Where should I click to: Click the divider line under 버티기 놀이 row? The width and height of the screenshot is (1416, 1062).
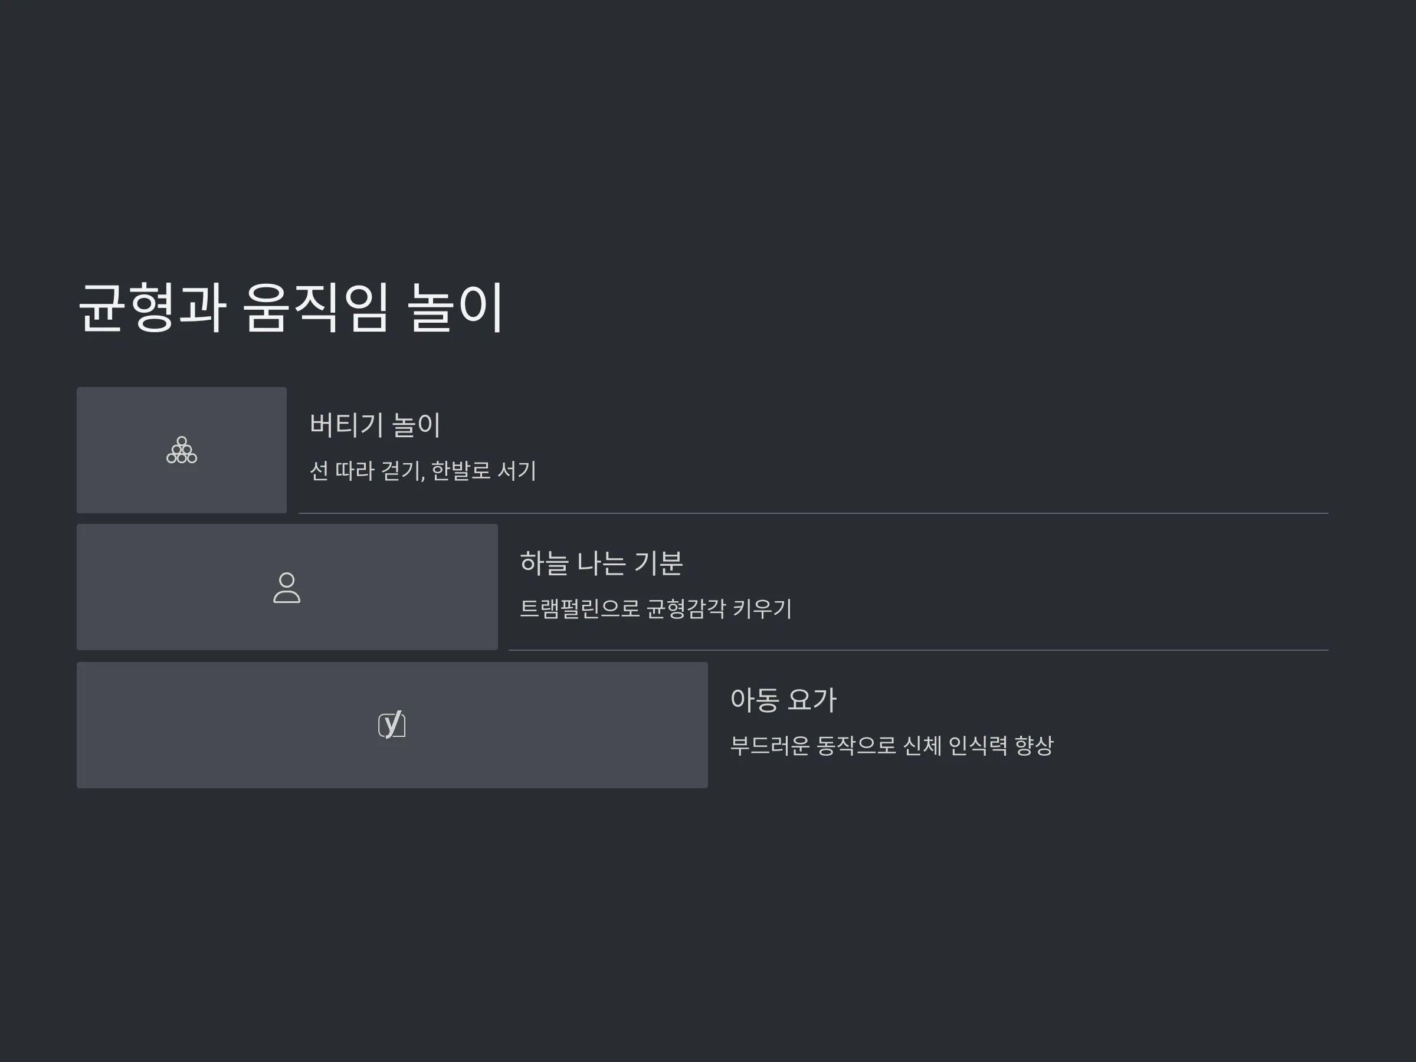point(814,513)
